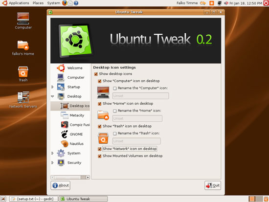Click the Computer icon rename text field
269x202 pixels.
point(140,96)
